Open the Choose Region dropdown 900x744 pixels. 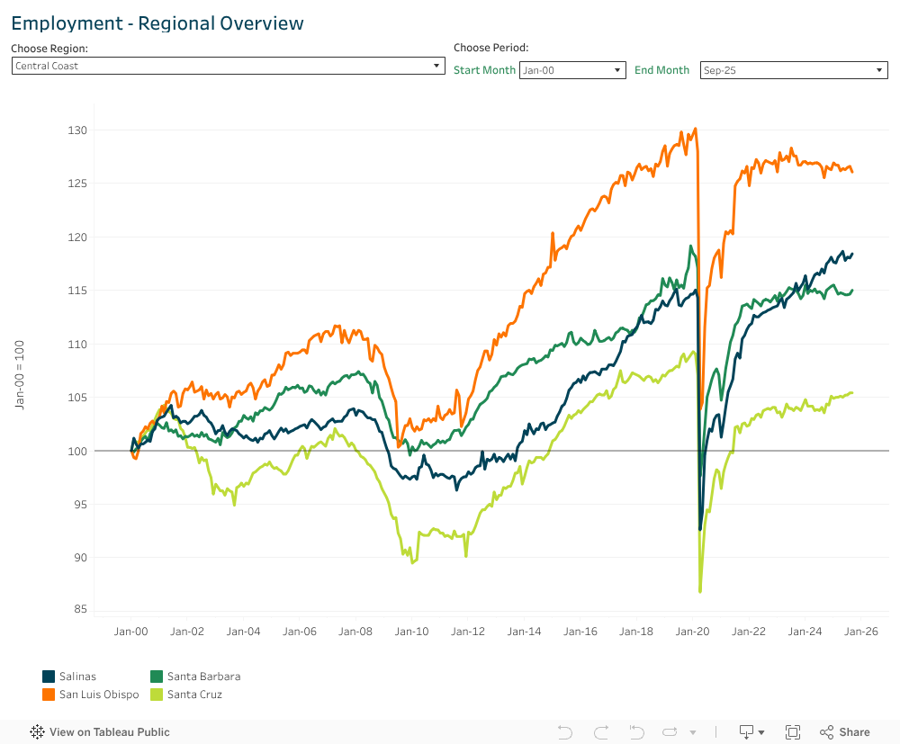point(229,66)
